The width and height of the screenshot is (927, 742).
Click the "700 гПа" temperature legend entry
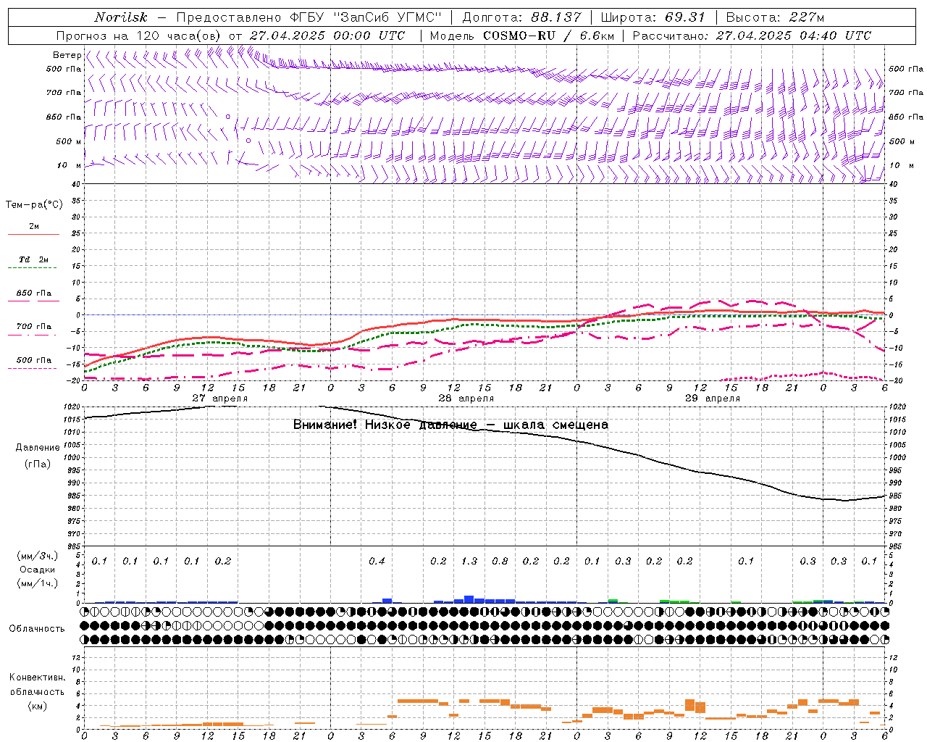pos(33,326)
